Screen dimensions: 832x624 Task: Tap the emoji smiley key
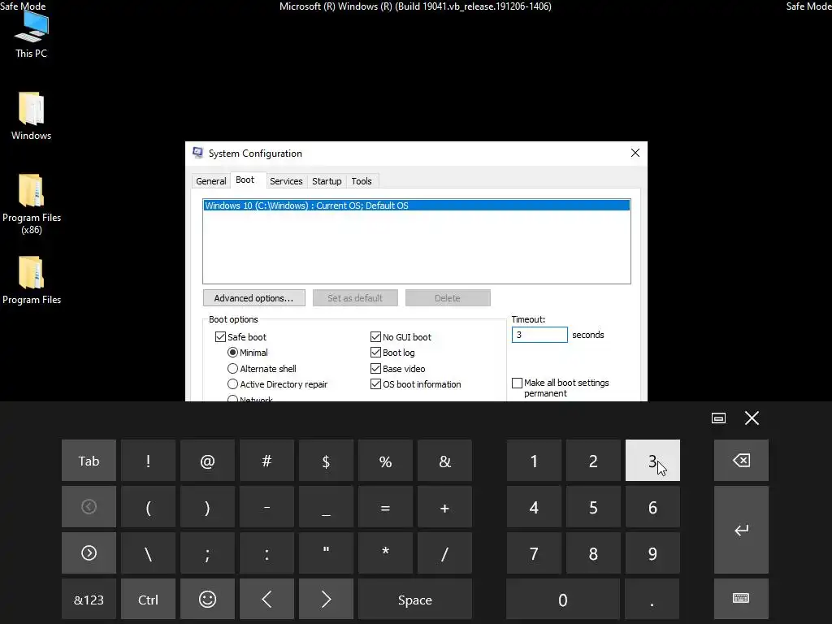pyautogui.click(x=207, y=599)
